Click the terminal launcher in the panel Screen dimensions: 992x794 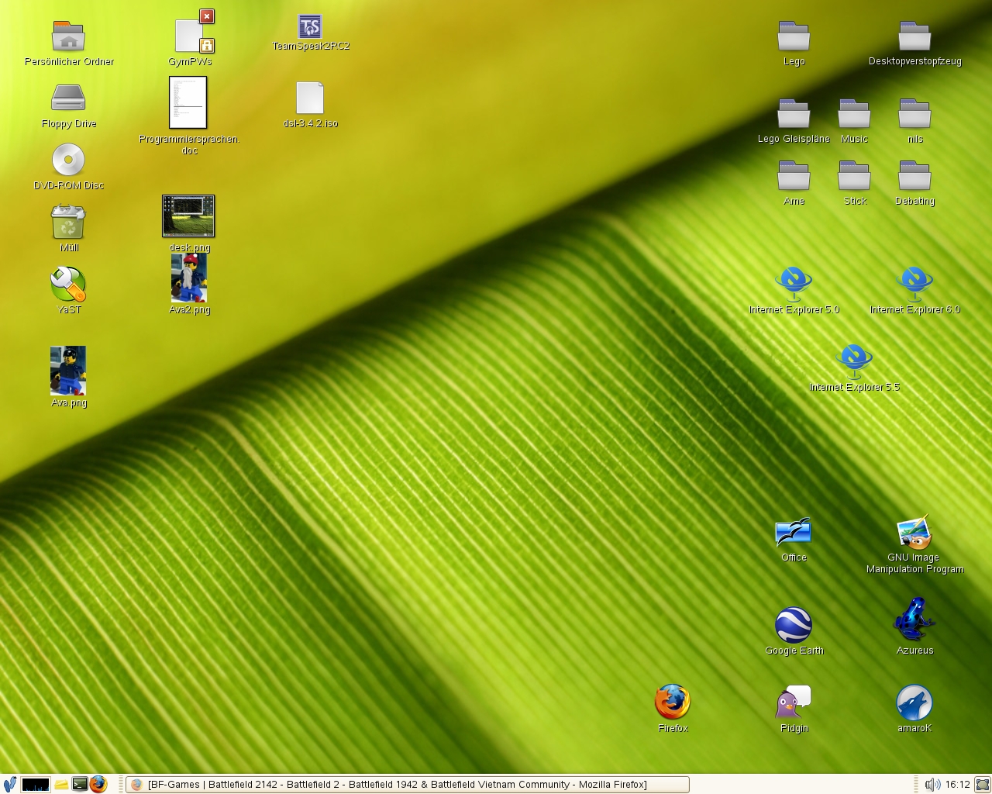pyautogui.click(x=79, y=784)
